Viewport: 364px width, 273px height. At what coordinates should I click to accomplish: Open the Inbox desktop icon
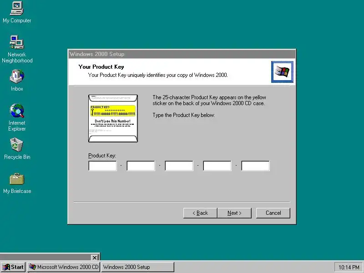point(17,80)
